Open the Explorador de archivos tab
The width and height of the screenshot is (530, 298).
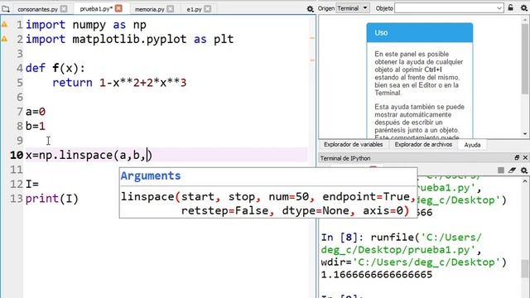[x=423, y=145]
